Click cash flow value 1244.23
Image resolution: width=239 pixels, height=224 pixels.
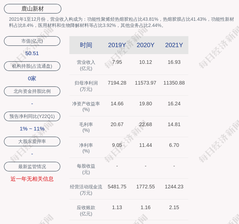pyautogui.click(x=174, y=187)
